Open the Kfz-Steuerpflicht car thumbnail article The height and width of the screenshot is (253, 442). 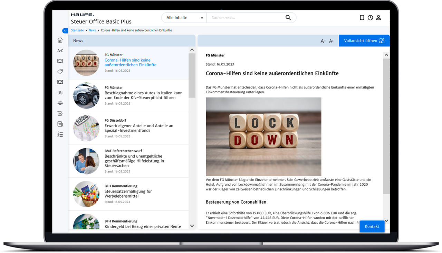tap(86, 95)
